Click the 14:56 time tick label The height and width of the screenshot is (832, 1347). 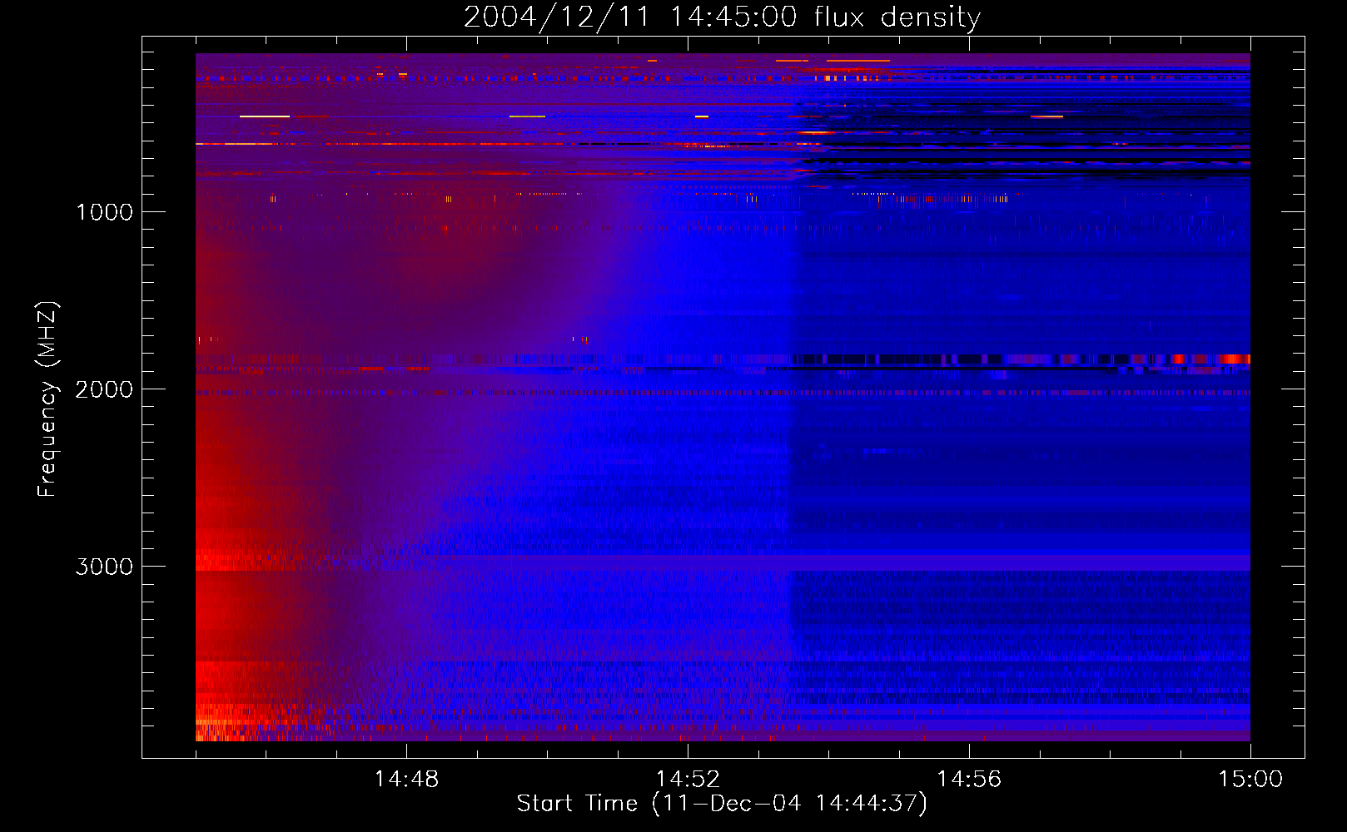tap(969, 780)
